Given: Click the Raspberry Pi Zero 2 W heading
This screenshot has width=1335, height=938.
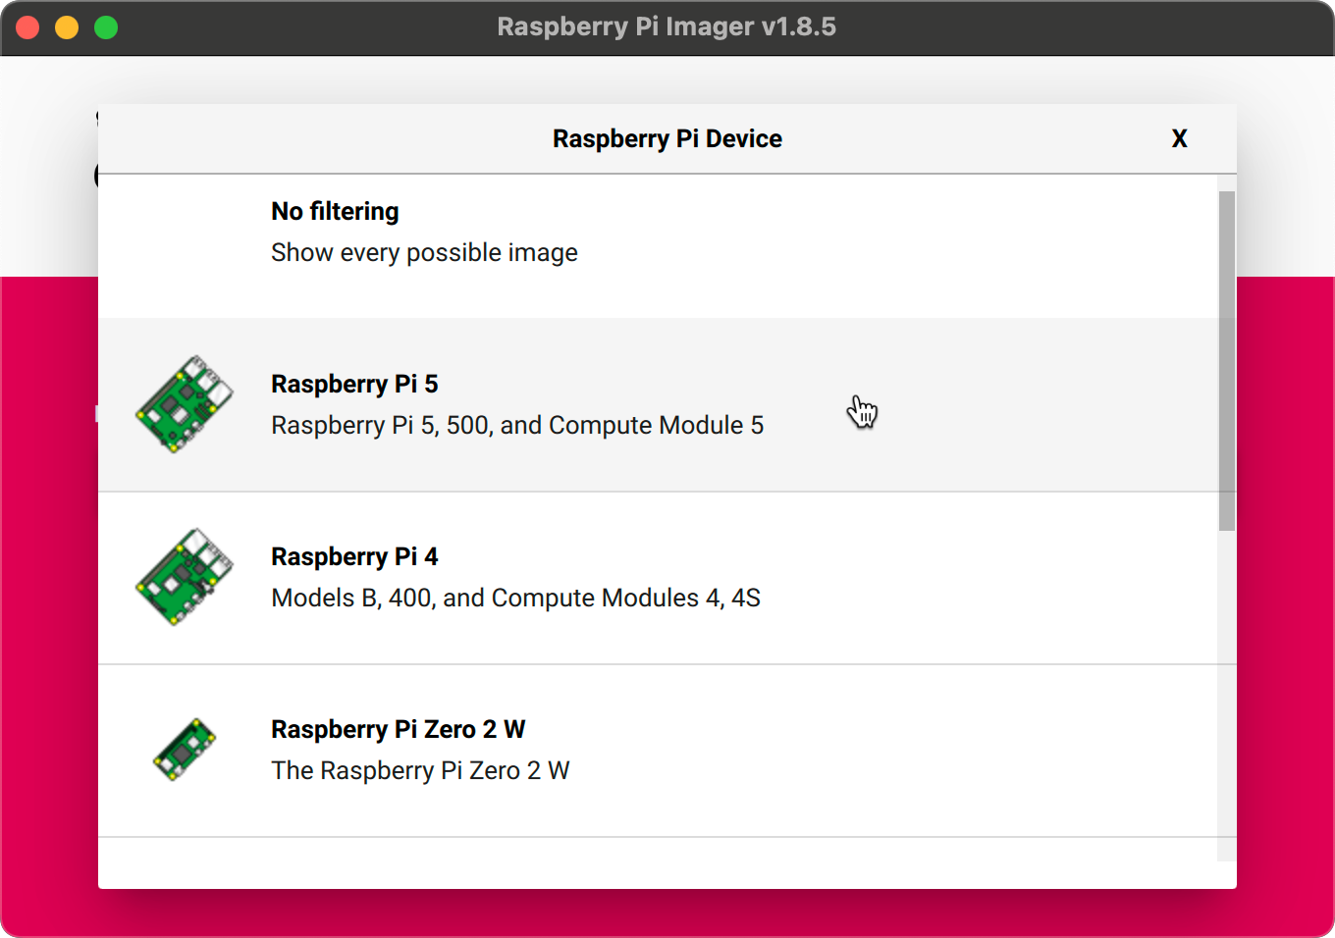Looking at the screenshot, I should coord(399,729).
